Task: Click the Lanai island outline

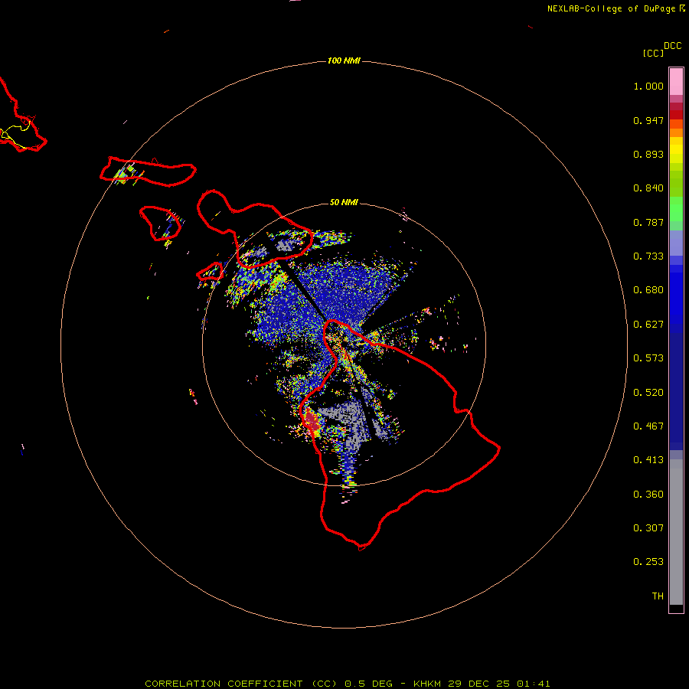Action: click(x=160, y=224)
